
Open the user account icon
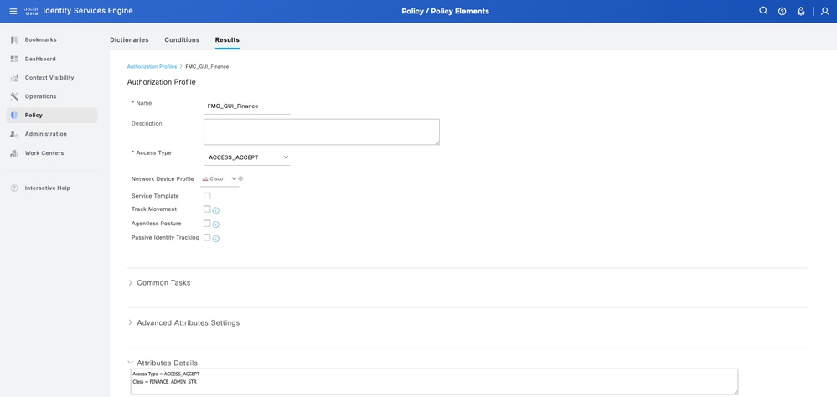coord(824,11)
